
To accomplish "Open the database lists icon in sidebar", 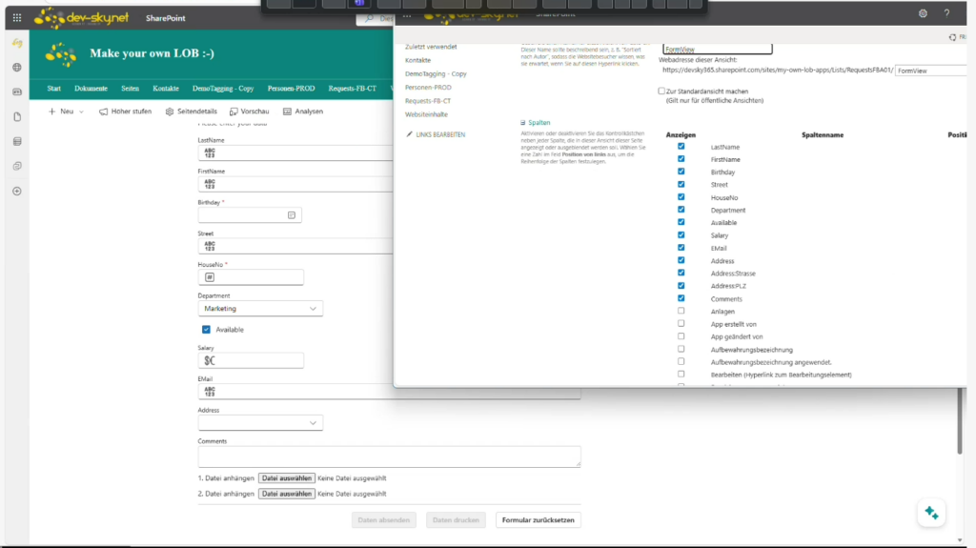I will click(x=16, y=141).
